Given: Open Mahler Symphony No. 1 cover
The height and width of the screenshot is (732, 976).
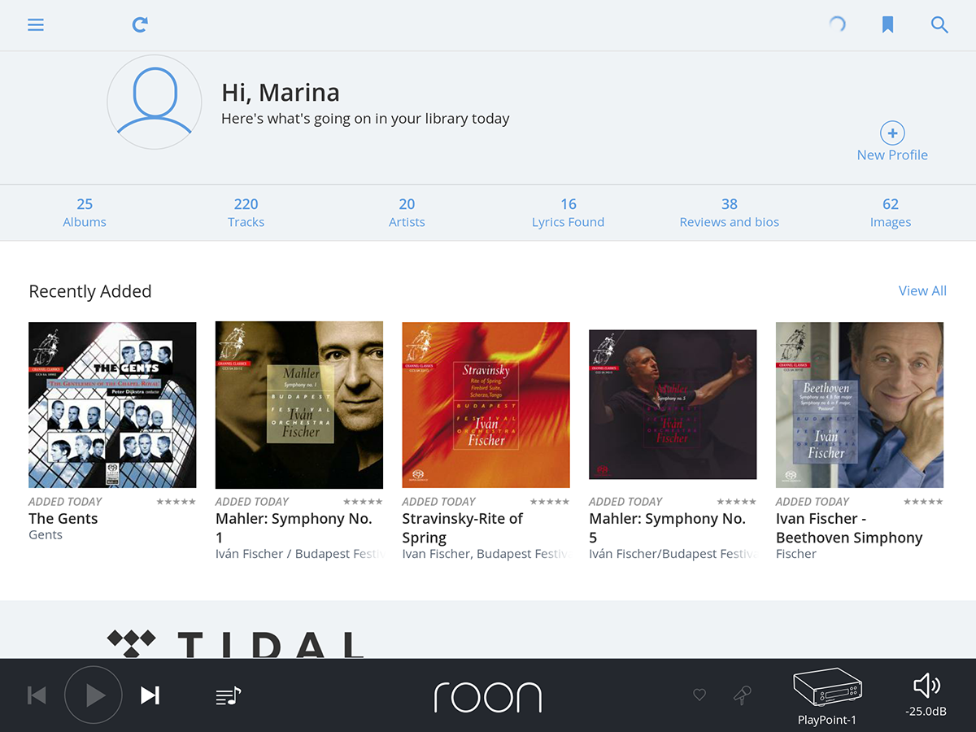Looking at the screenshot, I should click(x=299, y=405).
